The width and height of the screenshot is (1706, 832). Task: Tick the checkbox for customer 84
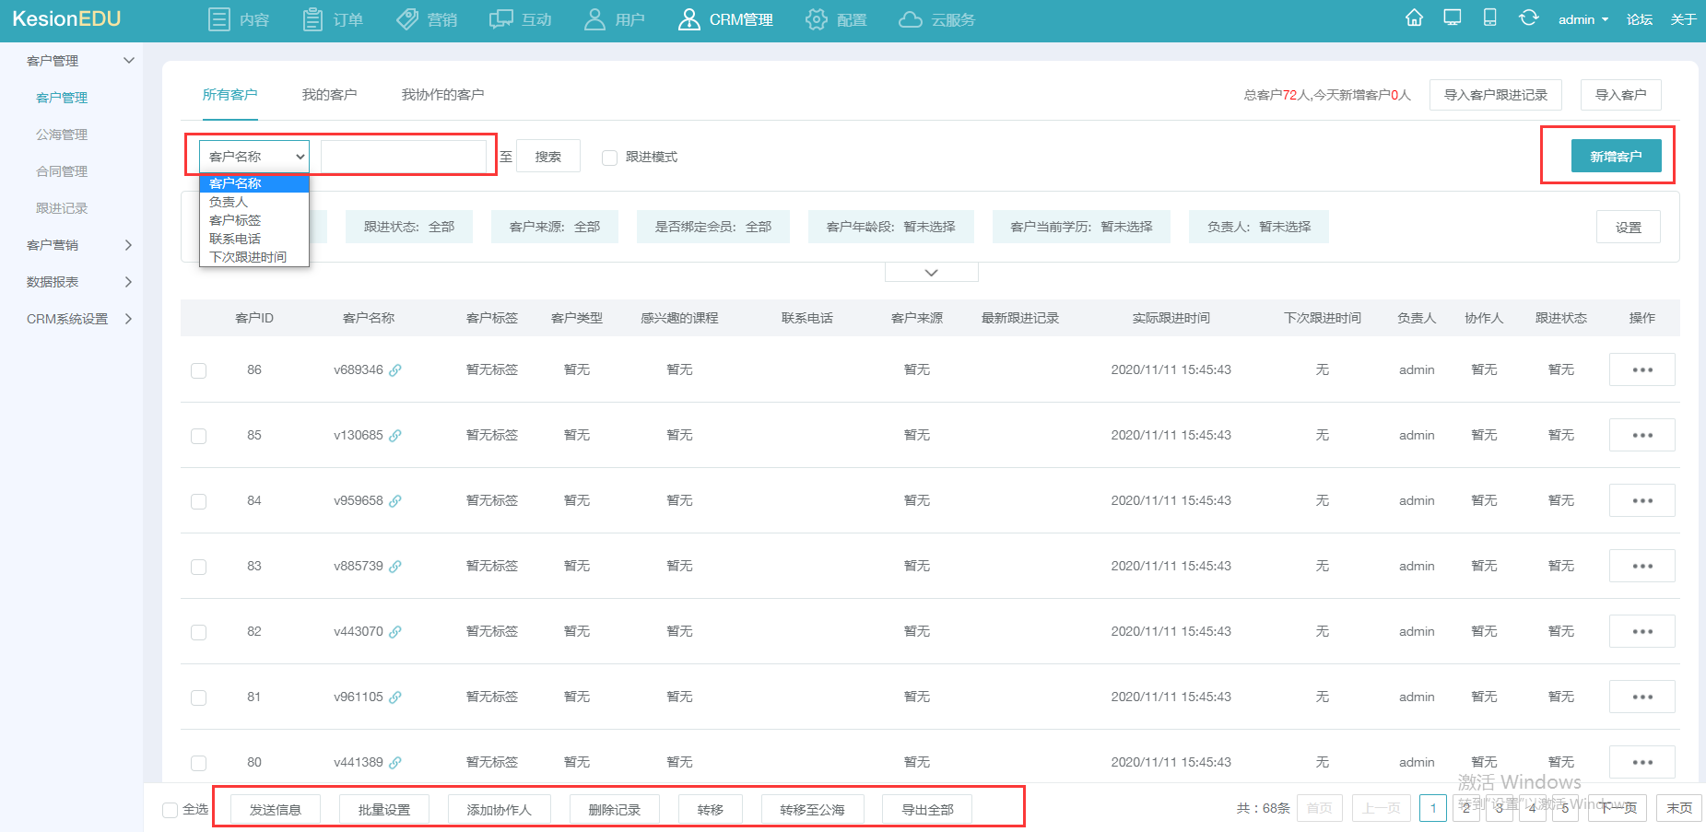(x=198, y=501)
